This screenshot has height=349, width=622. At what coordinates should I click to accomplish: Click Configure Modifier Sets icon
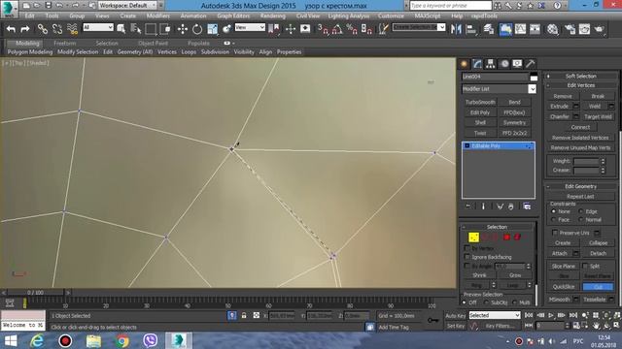[527, 206]
